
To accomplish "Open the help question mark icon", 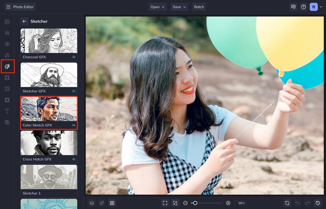I will click(304, 7).
